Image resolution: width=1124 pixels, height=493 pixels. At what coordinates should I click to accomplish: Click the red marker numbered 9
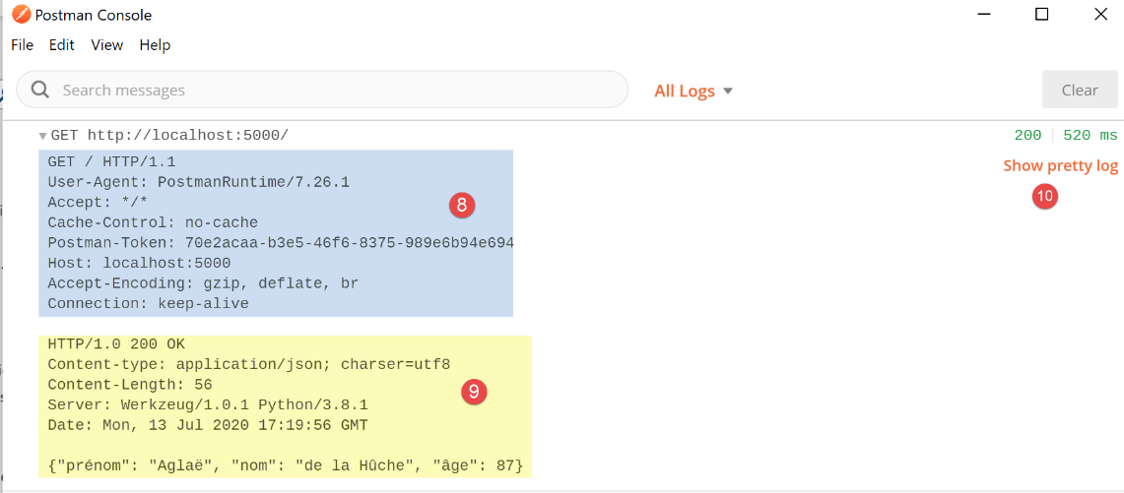[474, 392]
